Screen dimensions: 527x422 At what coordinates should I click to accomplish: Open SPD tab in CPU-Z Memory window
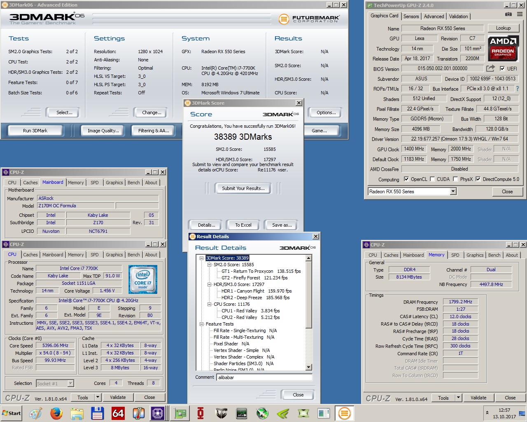pos(455,255)
